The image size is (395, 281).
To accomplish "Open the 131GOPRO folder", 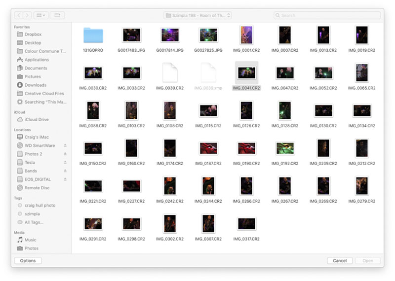I will 93,35.
